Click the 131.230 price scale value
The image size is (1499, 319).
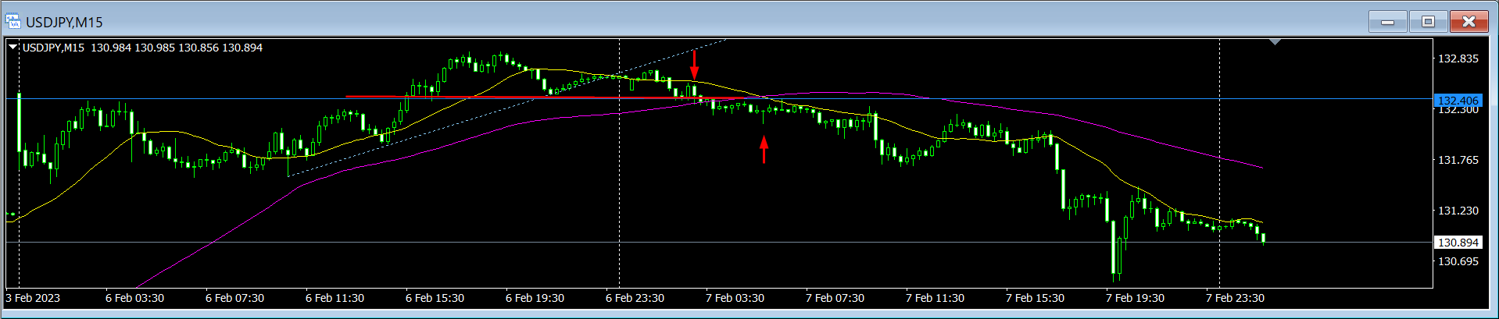pos(1458,211)
